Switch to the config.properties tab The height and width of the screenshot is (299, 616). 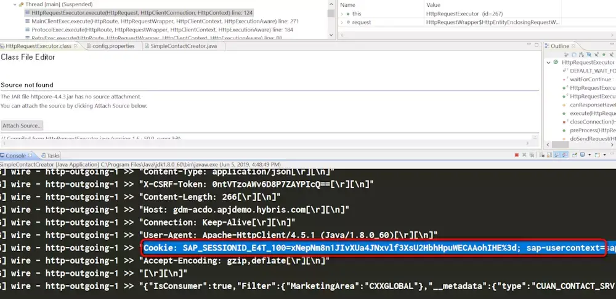tap(113, 46)
